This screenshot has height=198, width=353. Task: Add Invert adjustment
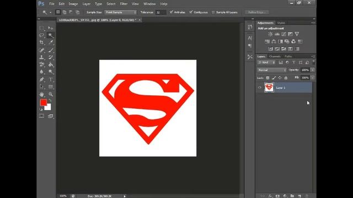pyautogui.click(x=270, y=49)
